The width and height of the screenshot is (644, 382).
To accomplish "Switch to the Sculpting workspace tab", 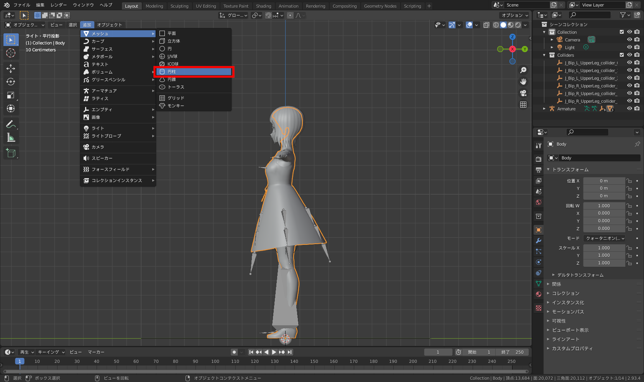I will tap(179, 6).
